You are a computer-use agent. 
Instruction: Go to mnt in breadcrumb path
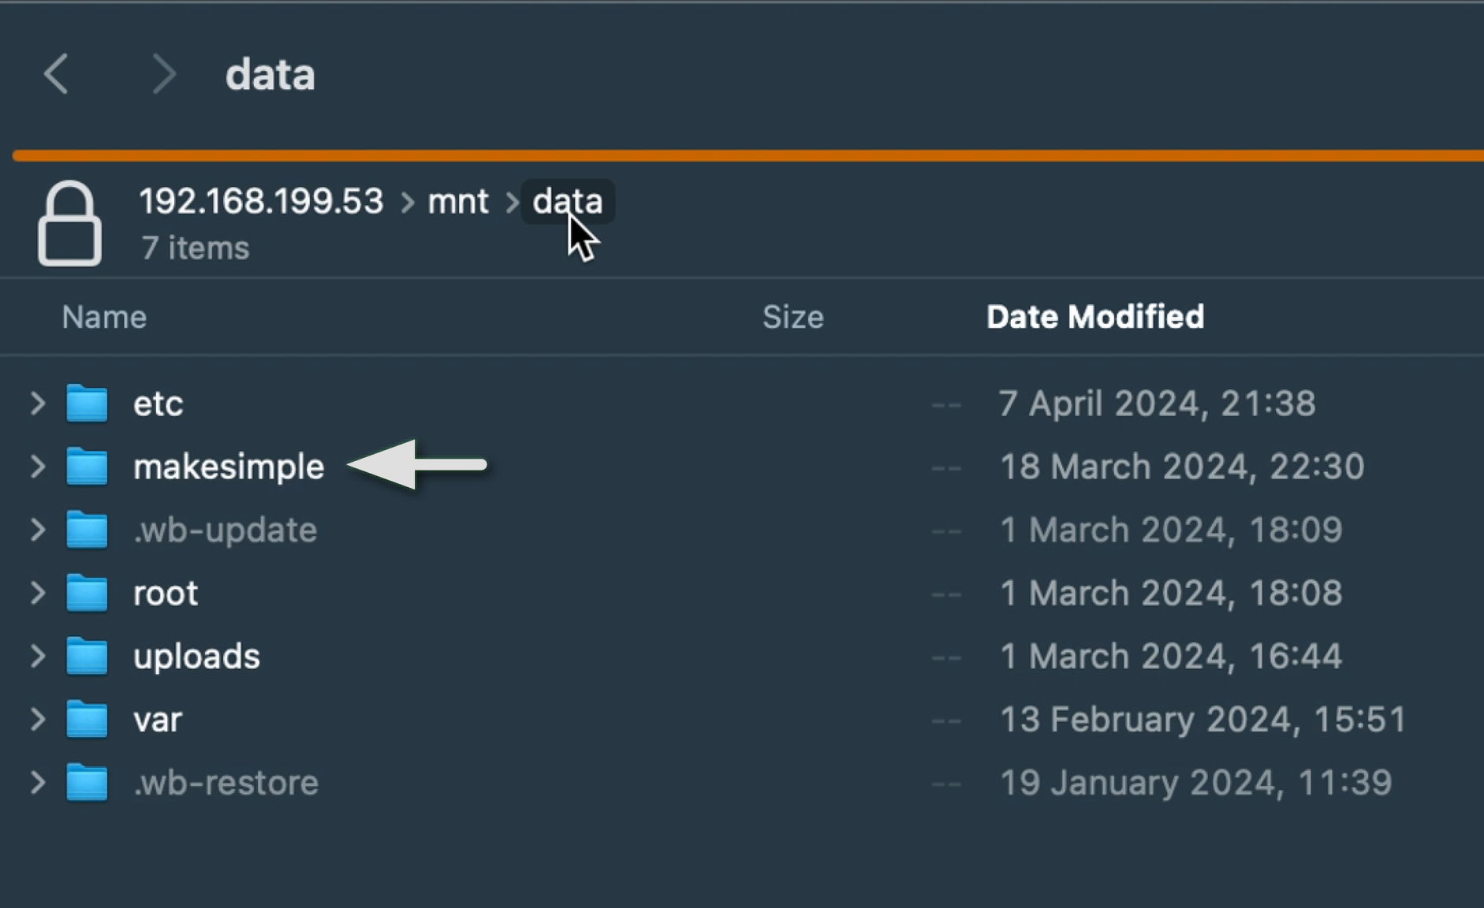click(x=458, y=202)
